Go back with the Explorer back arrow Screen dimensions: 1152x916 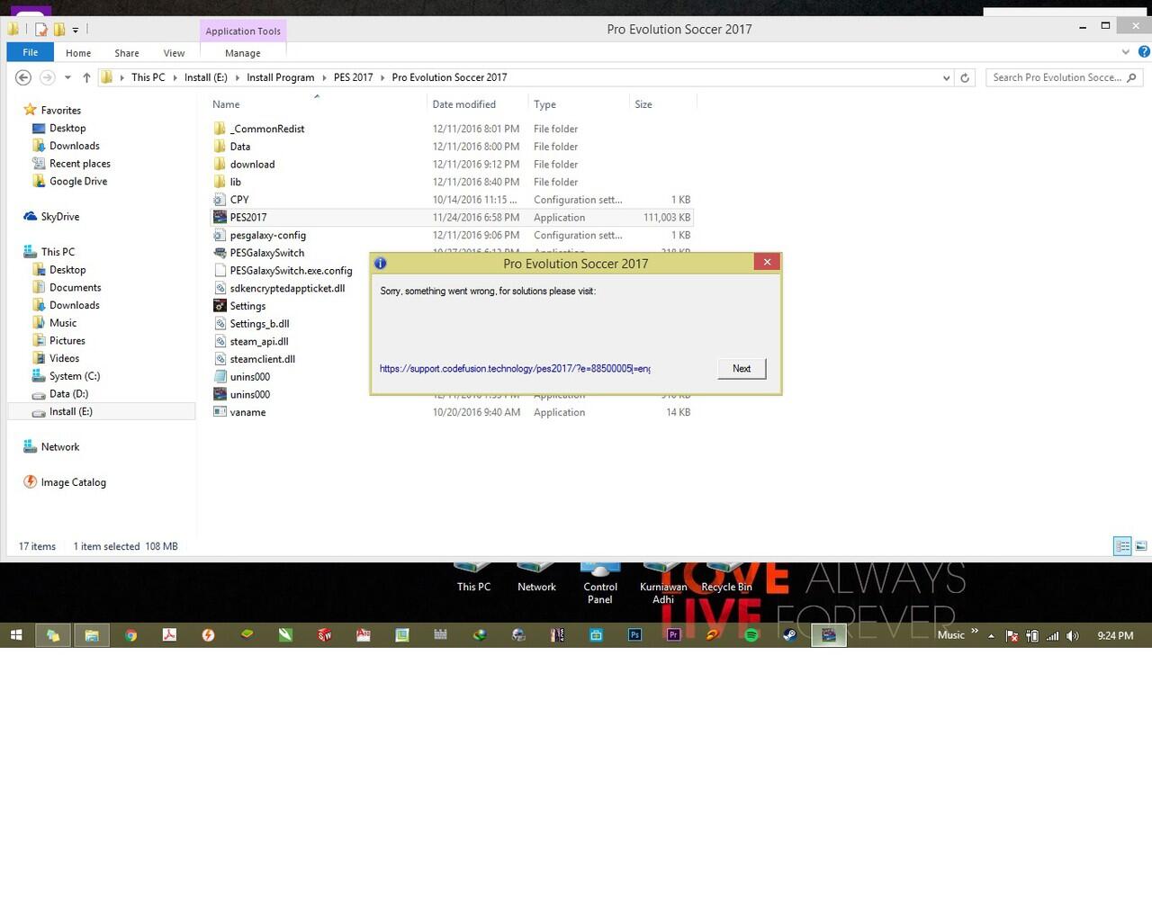point(23,77)
